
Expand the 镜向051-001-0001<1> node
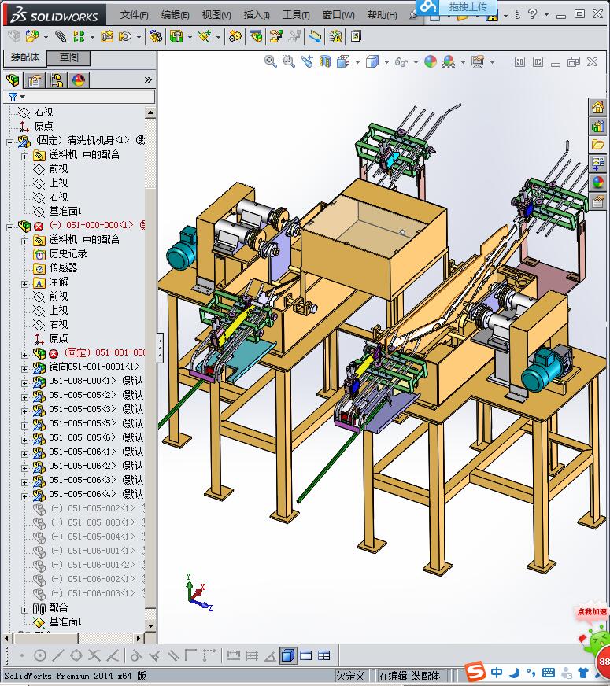pos(25,369)
